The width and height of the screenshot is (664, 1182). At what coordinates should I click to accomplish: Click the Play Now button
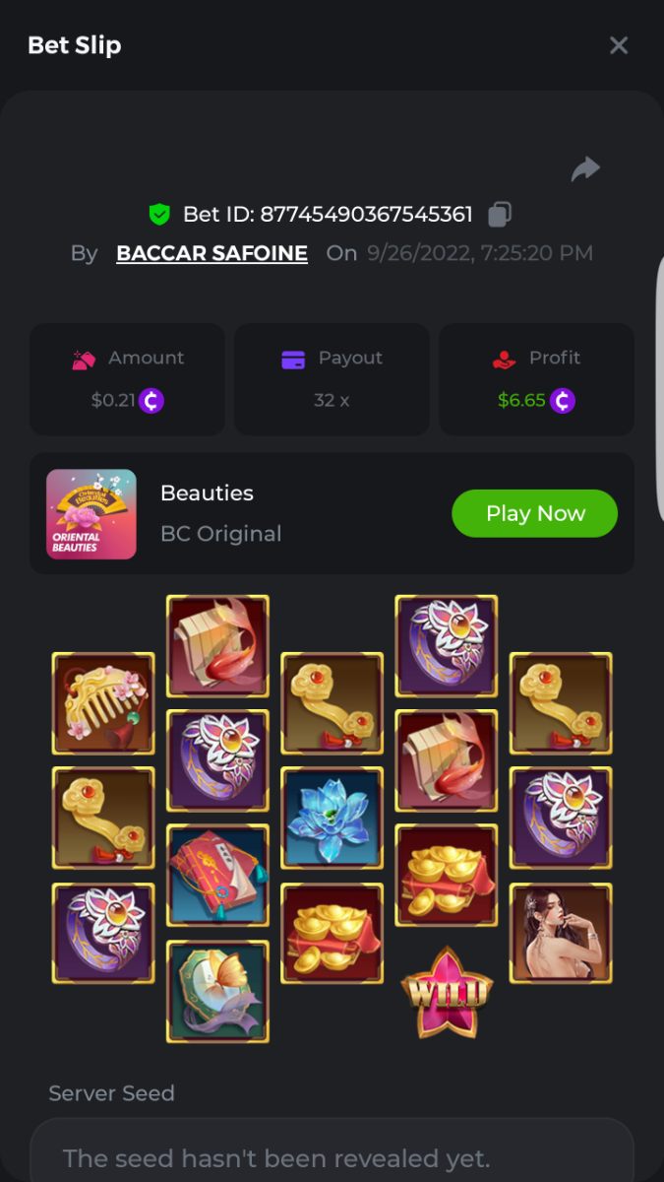[x=534, y=513]
